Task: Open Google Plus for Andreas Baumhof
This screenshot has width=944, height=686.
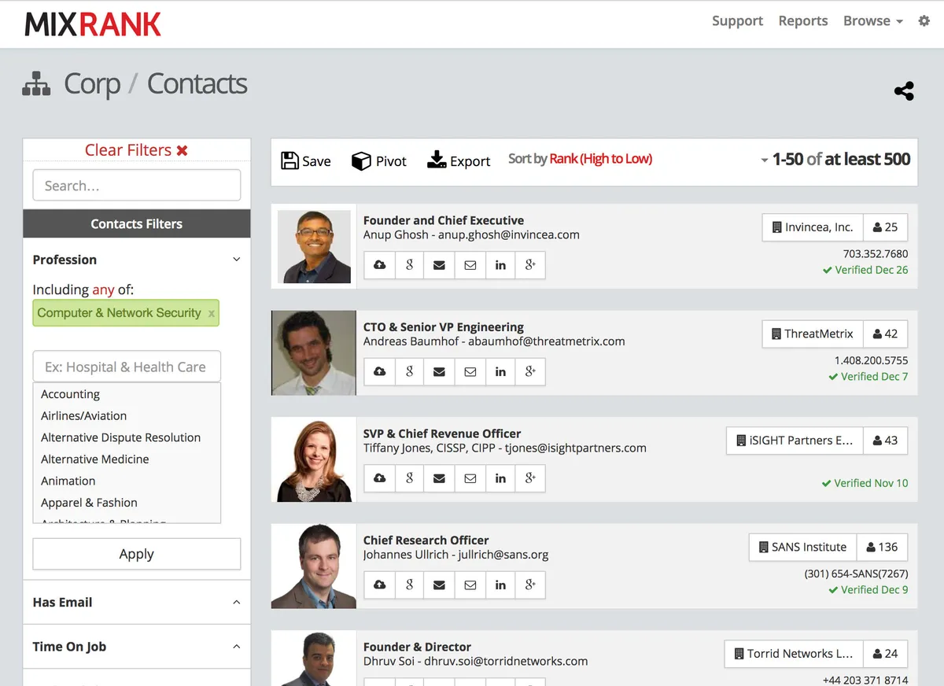Action: point(530,372)
